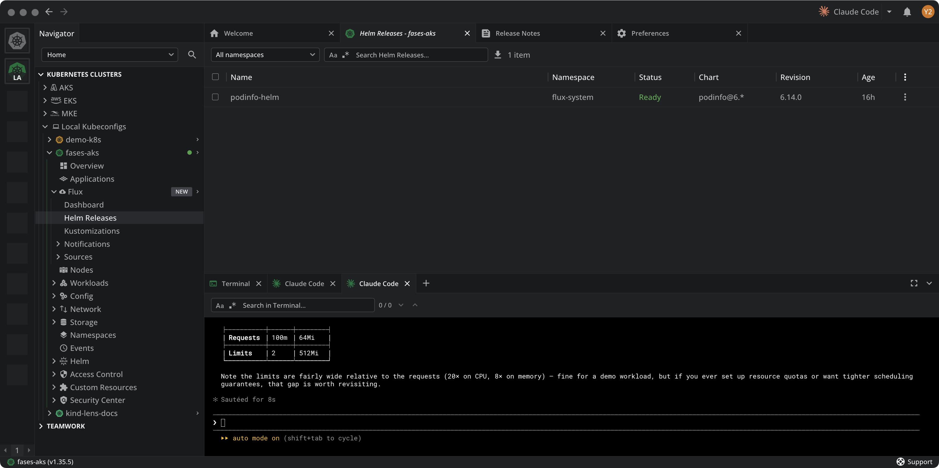Sort table by Revision column

click(795, 77)
